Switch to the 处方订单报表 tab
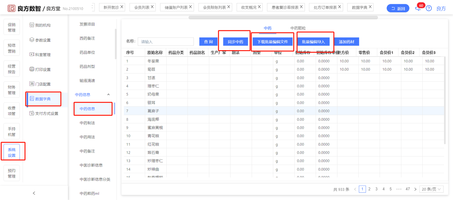 [x=325, y=7]
